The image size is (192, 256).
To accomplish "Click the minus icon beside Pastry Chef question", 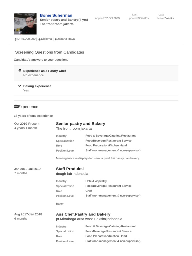I will point(20,70).
